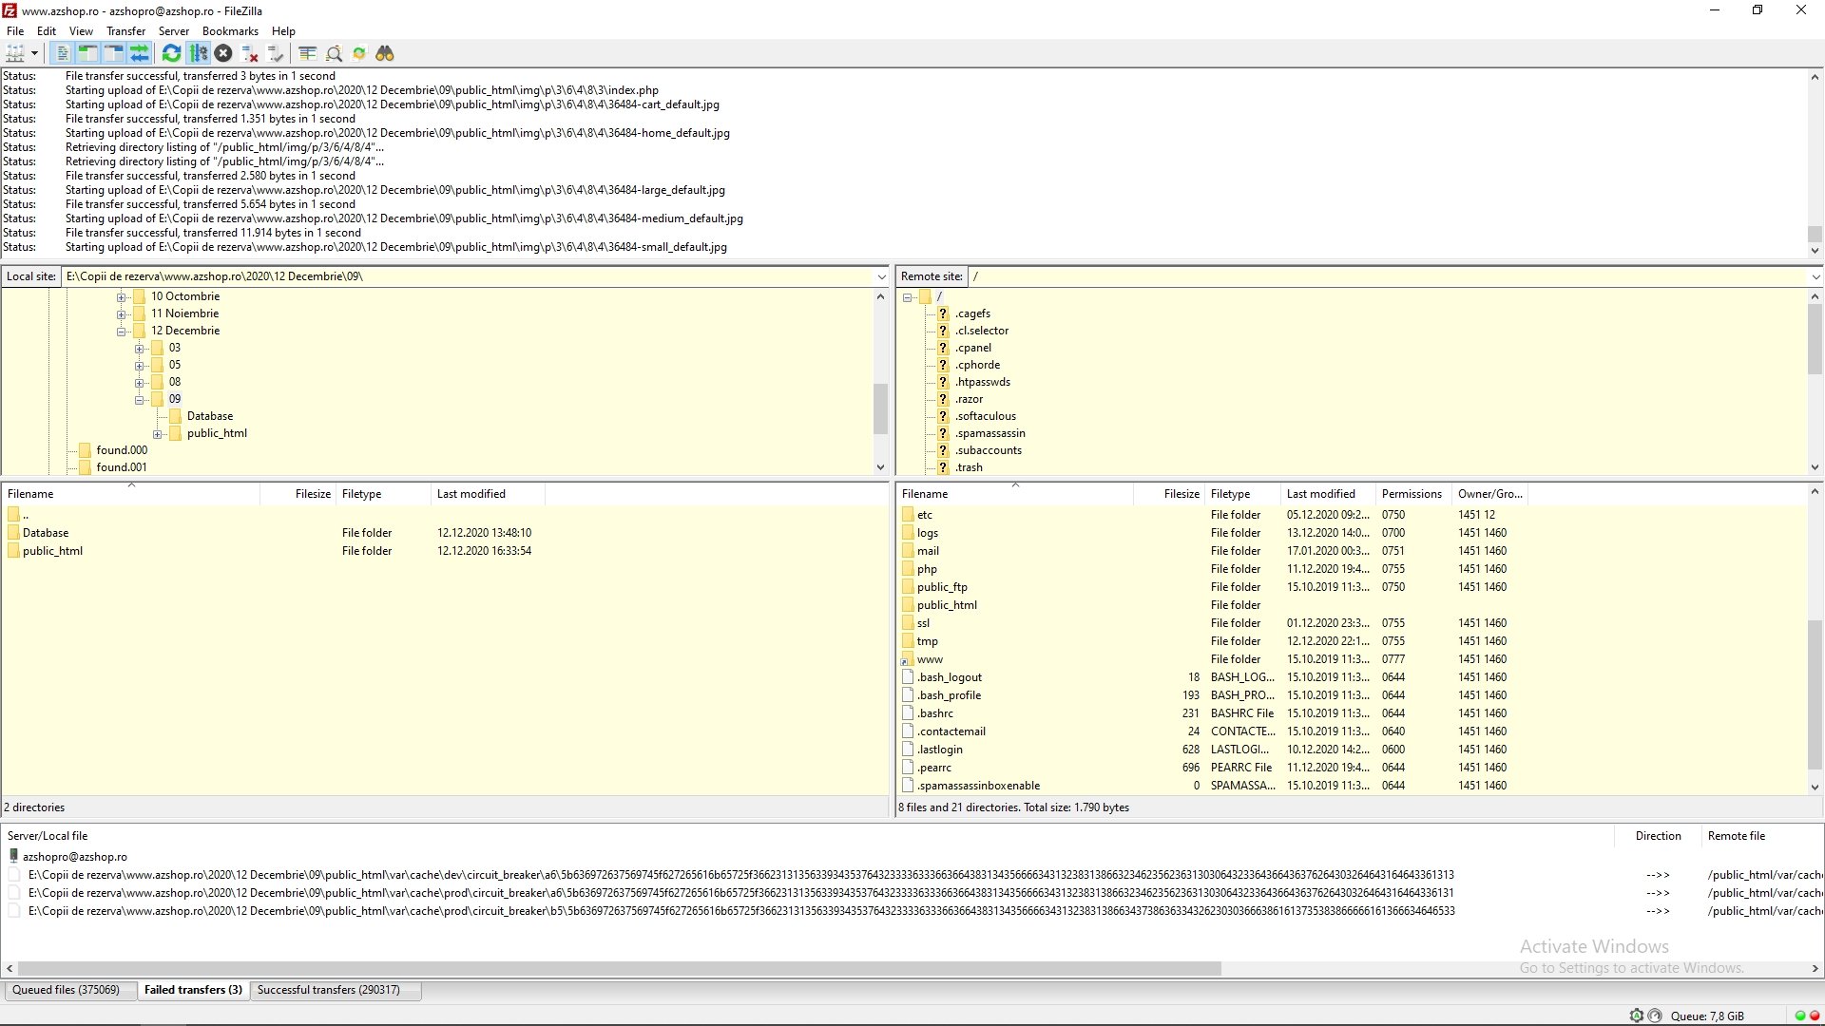Expand the public_html tree folder

[x=158, y=434]
